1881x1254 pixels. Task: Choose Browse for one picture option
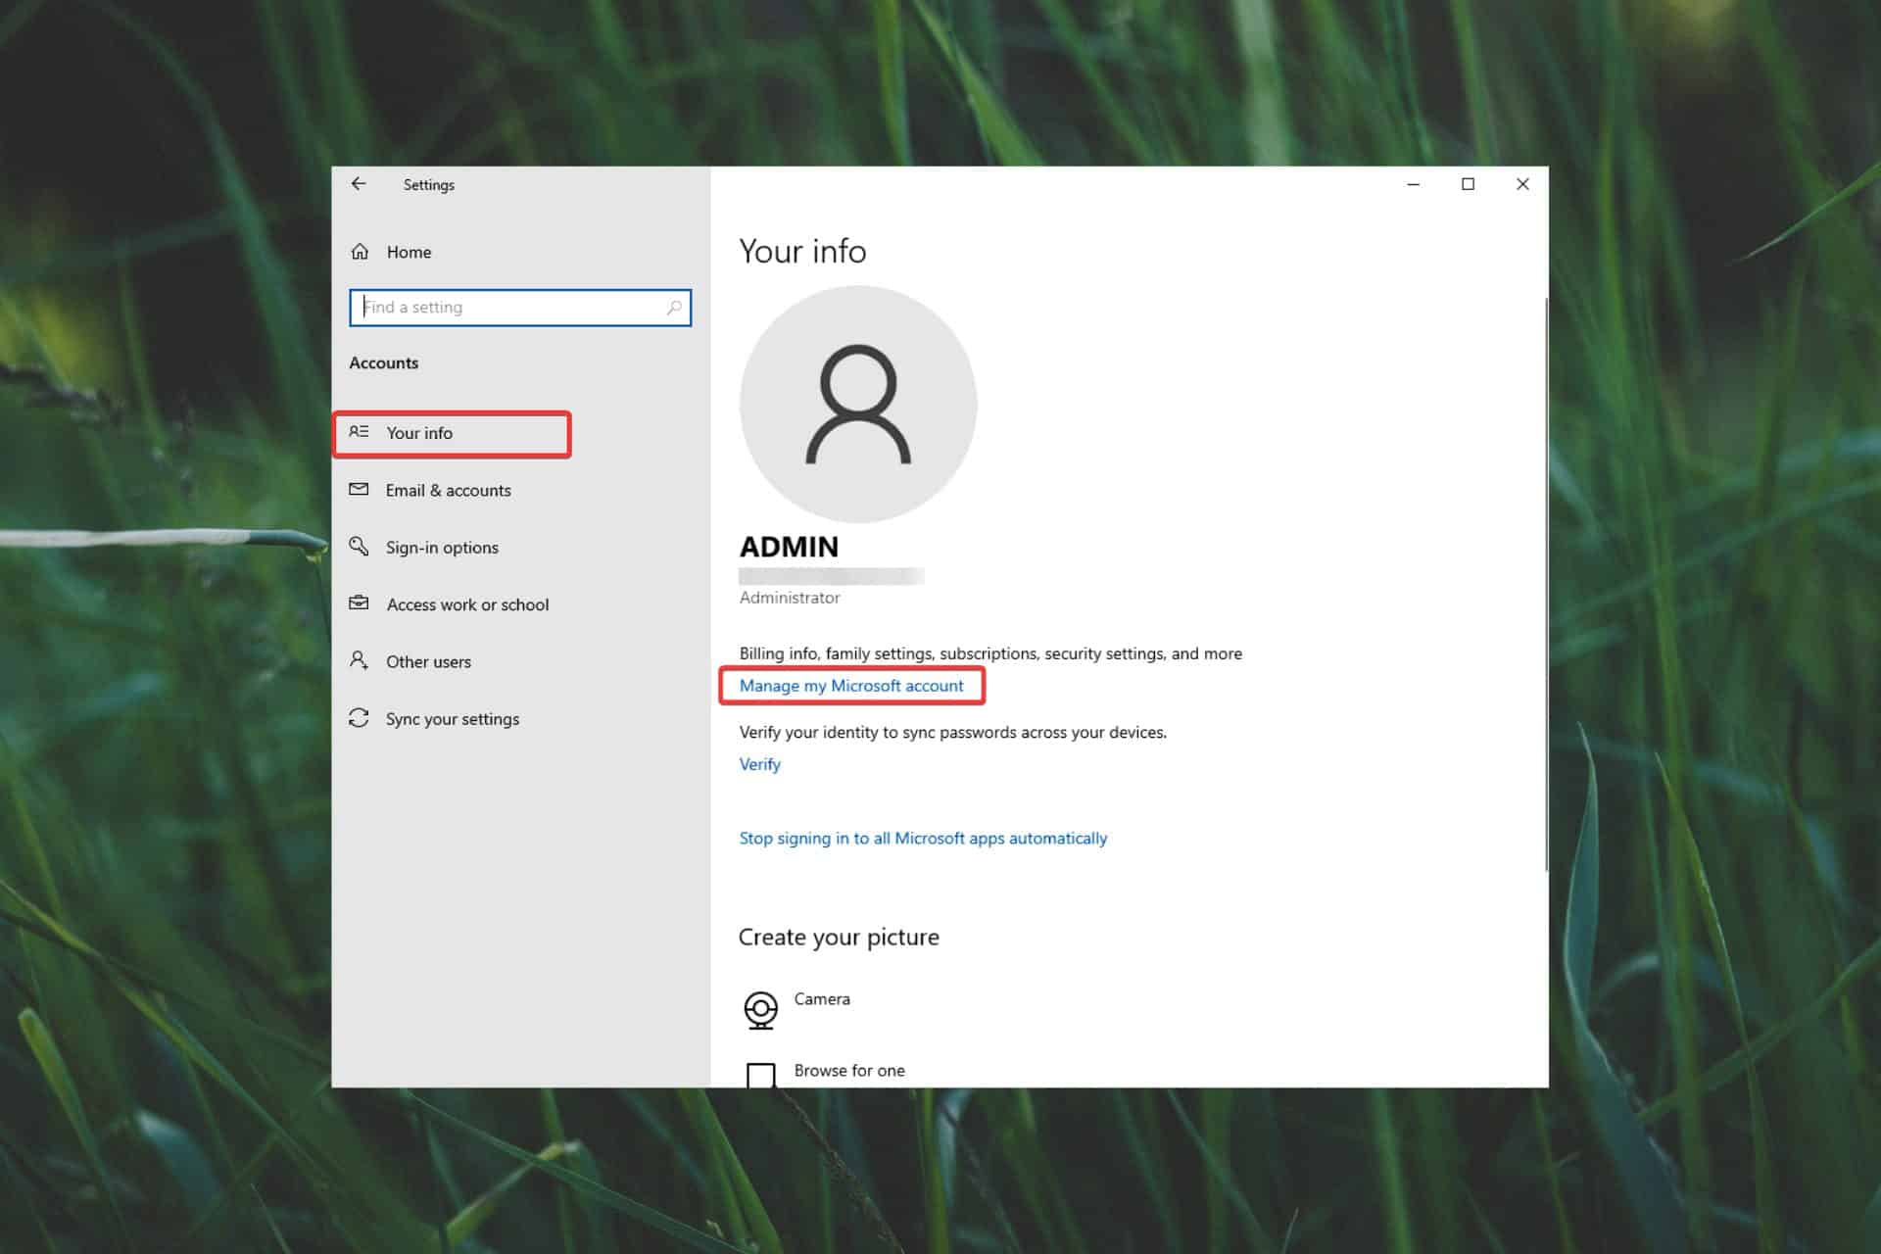click(x=849, y=1071)
